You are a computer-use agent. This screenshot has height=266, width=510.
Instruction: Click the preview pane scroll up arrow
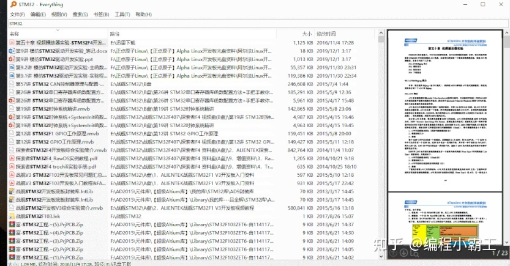(506, 33)
